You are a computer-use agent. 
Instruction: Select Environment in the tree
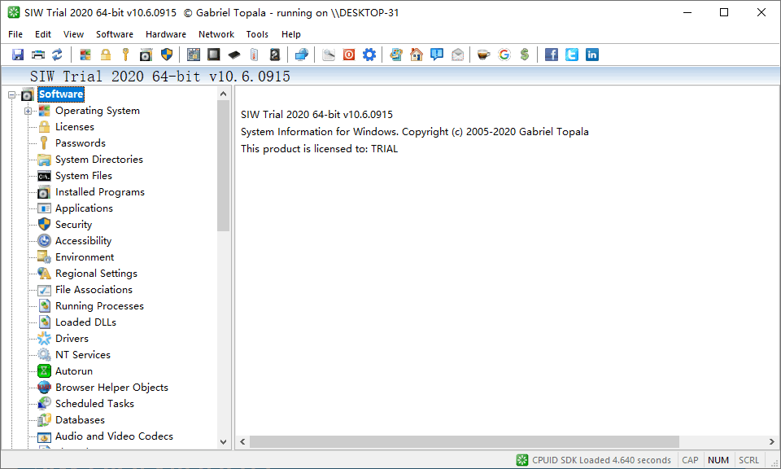[x=85, y=257]
